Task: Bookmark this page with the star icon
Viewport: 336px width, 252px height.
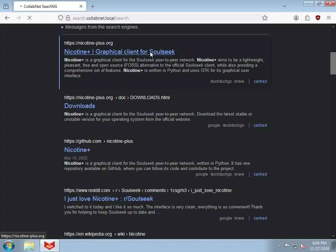Action: 265,18
